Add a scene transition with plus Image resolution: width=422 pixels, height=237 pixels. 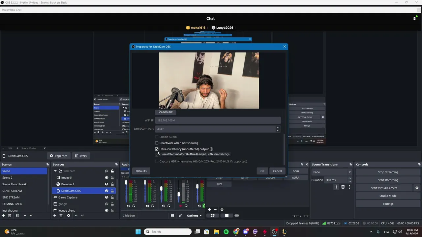[336, 187]
